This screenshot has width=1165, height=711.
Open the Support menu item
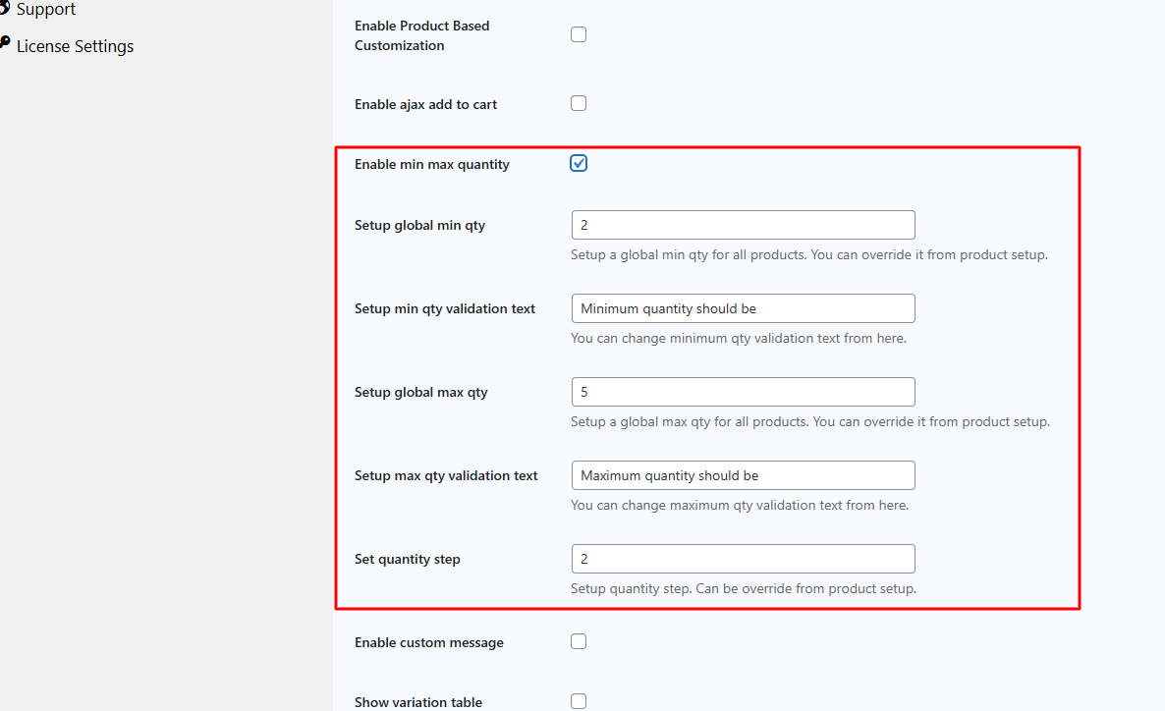click(45, 9)
